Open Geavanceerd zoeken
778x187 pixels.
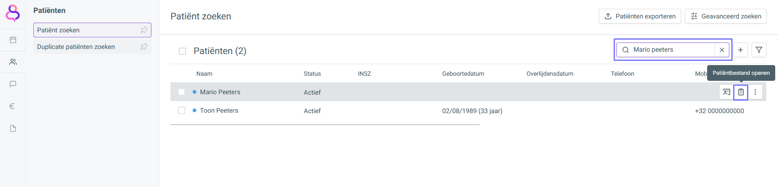[726, 16]
